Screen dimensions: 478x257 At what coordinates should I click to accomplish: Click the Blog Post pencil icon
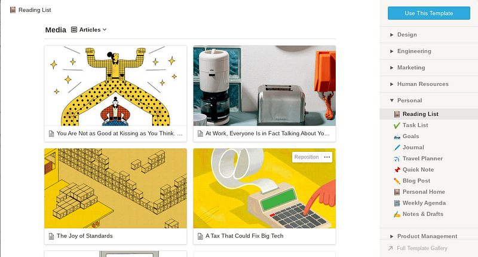click(397, 180)
